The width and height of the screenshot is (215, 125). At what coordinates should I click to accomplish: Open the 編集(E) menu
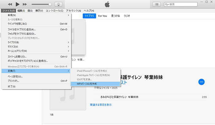point(21,11)
